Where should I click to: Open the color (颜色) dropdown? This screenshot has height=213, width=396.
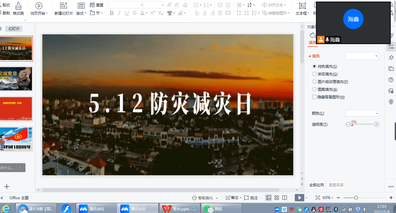point(362,113)
